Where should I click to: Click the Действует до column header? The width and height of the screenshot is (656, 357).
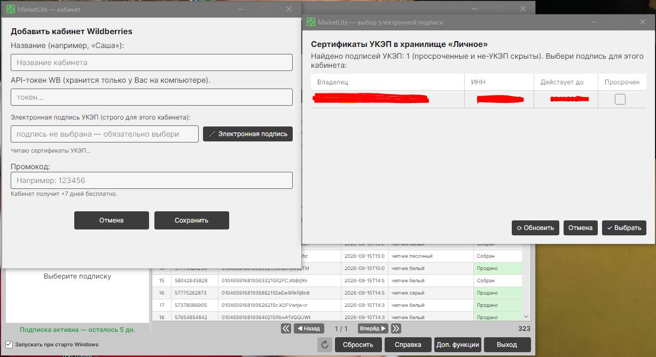(566, 82)
